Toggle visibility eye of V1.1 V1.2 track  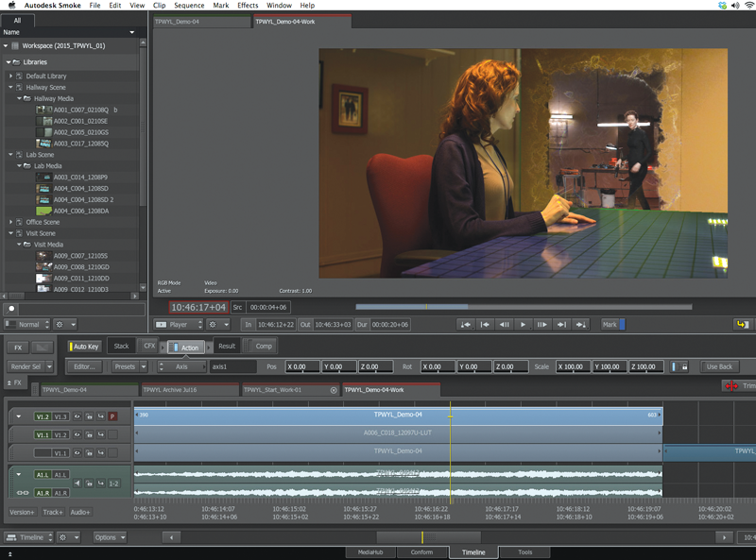click(77, 434)
